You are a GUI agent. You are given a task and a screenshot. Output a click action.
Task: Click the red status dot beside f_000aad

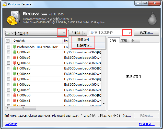coord(15,79)
